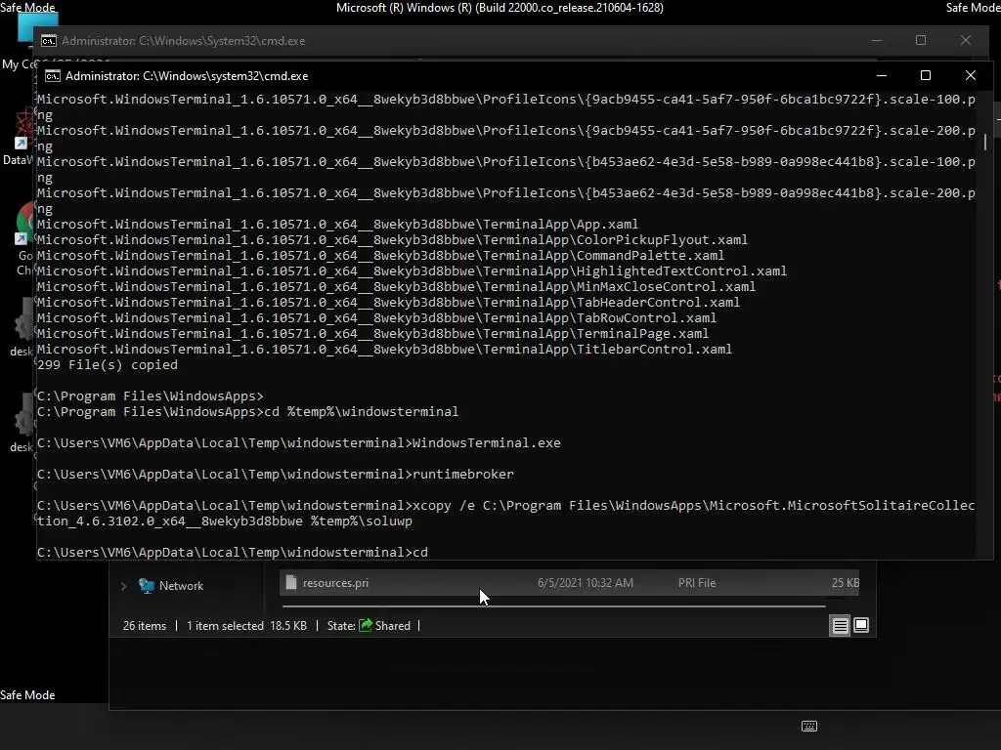Click the front cmd.exe window title text
This screenshot has height=750, width=1001.
point(187,76)
